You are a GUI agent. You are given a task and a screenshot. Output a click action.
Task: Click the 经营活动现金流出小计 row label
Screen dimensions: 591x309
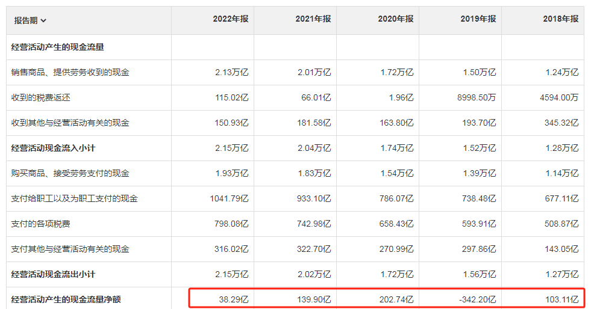coord(54,274)
